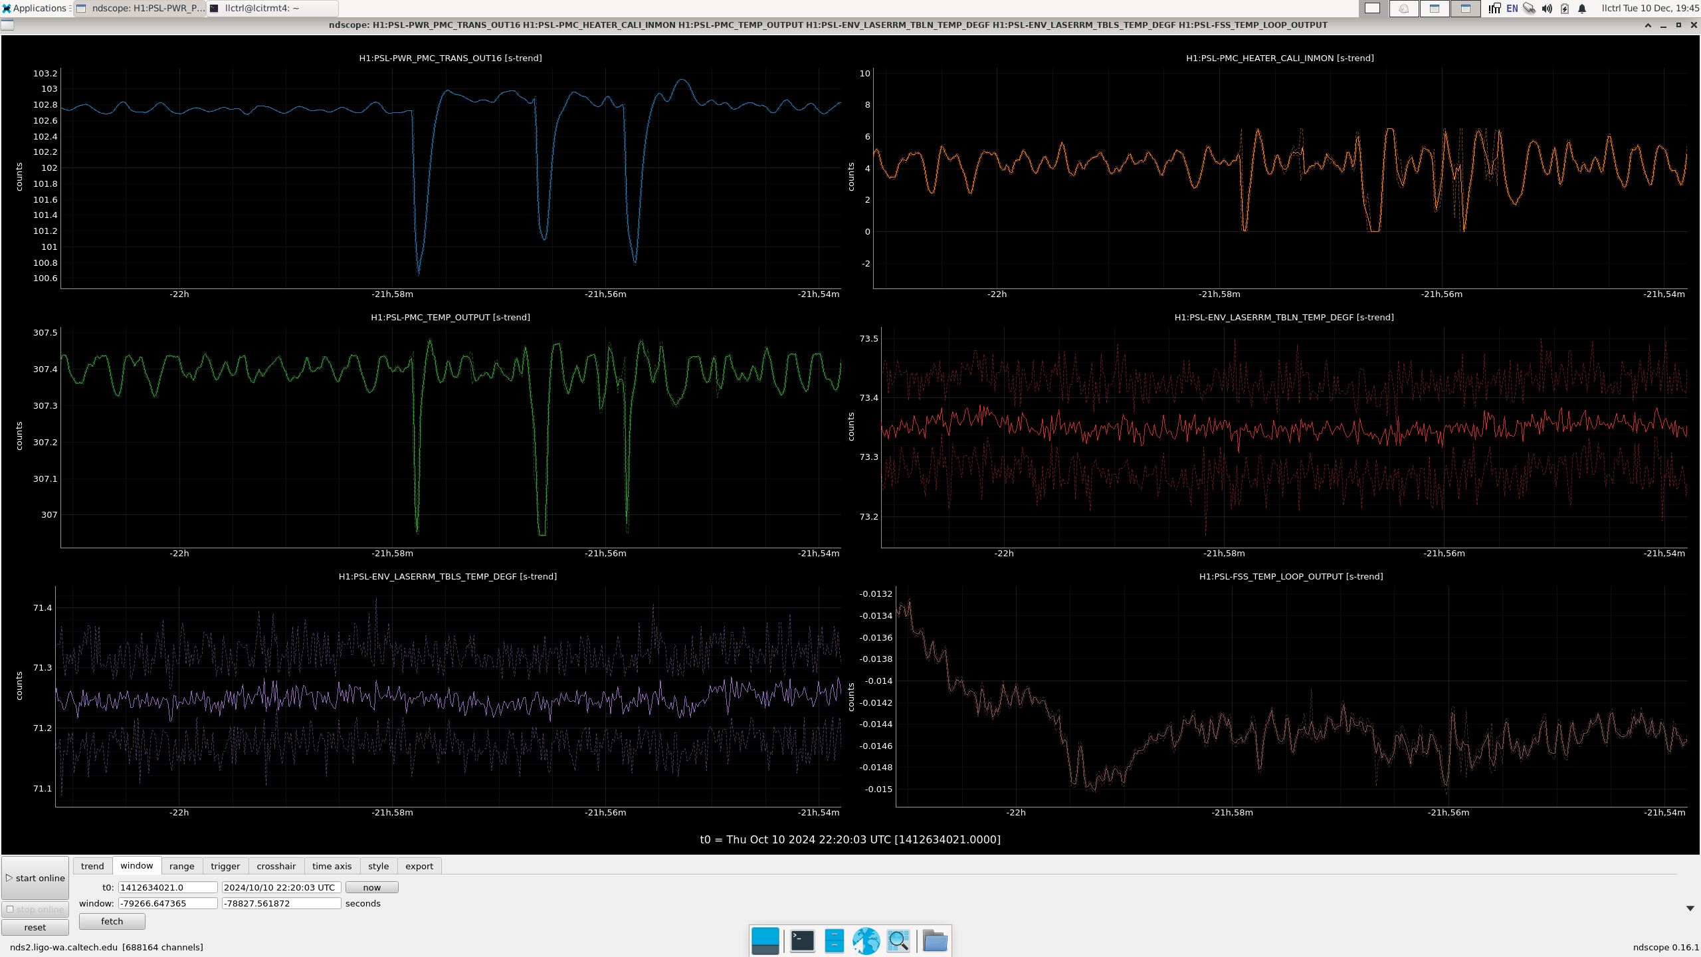Viewport: 1701px width, 957px height.
Task: Open the audio mixer tray icon
Action: pos(1494,8)
